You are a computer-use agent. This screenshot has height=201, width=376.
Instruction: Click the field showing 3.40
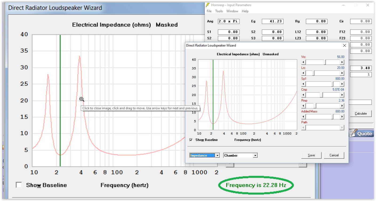click(x=361, y=68)
